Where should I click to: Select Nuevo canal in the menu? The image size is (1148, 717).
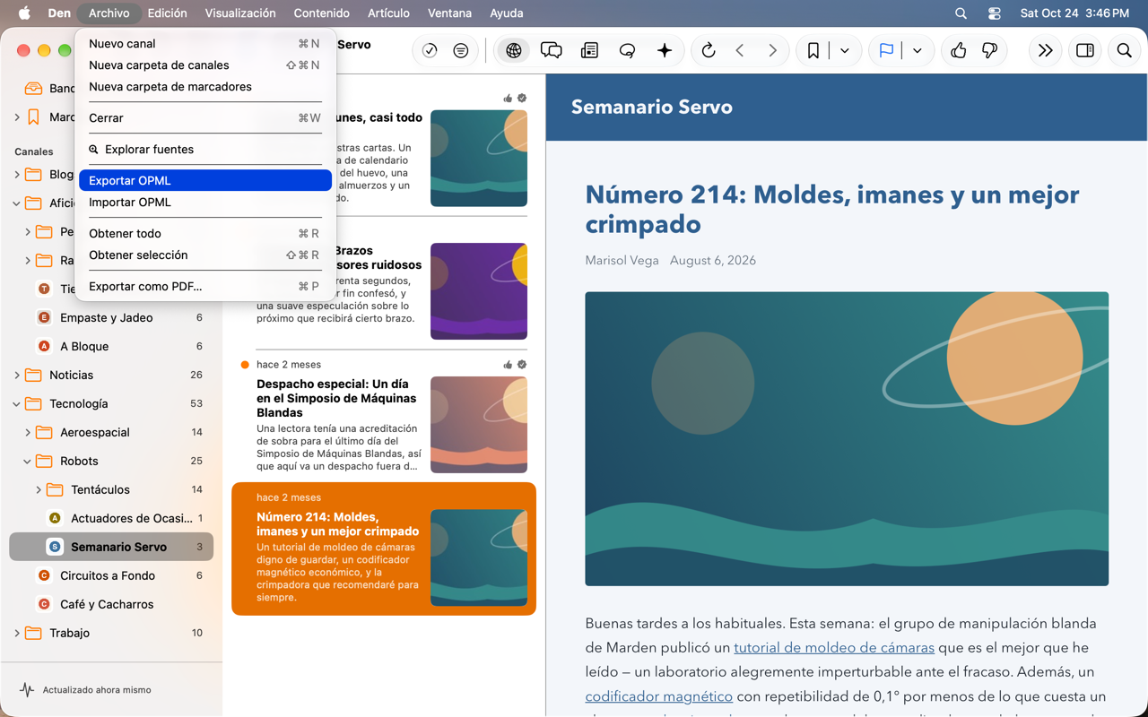[x=205, y=44]
